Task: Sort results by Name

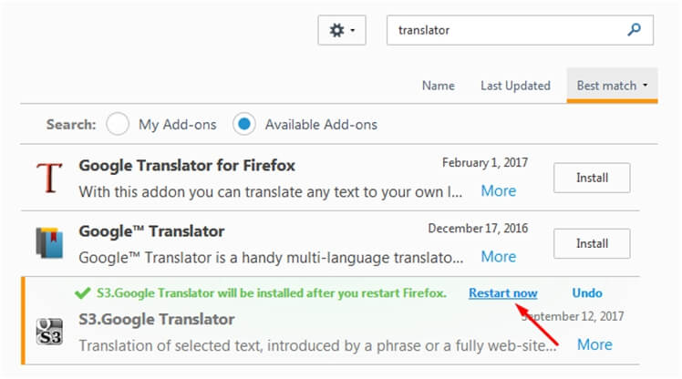Action: tap(438, 86)
